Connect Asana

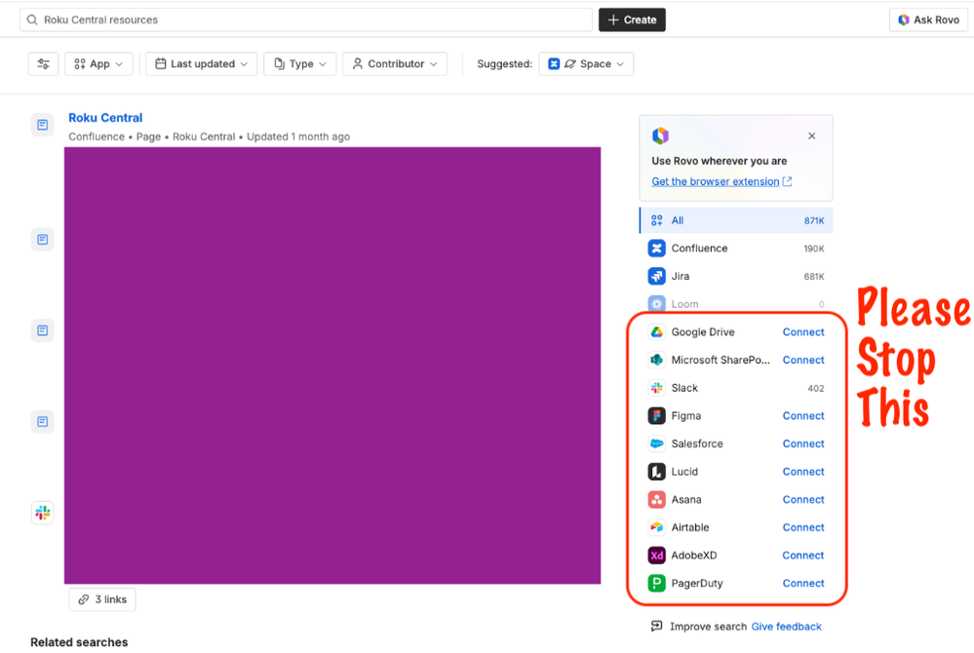coord(803,500)
